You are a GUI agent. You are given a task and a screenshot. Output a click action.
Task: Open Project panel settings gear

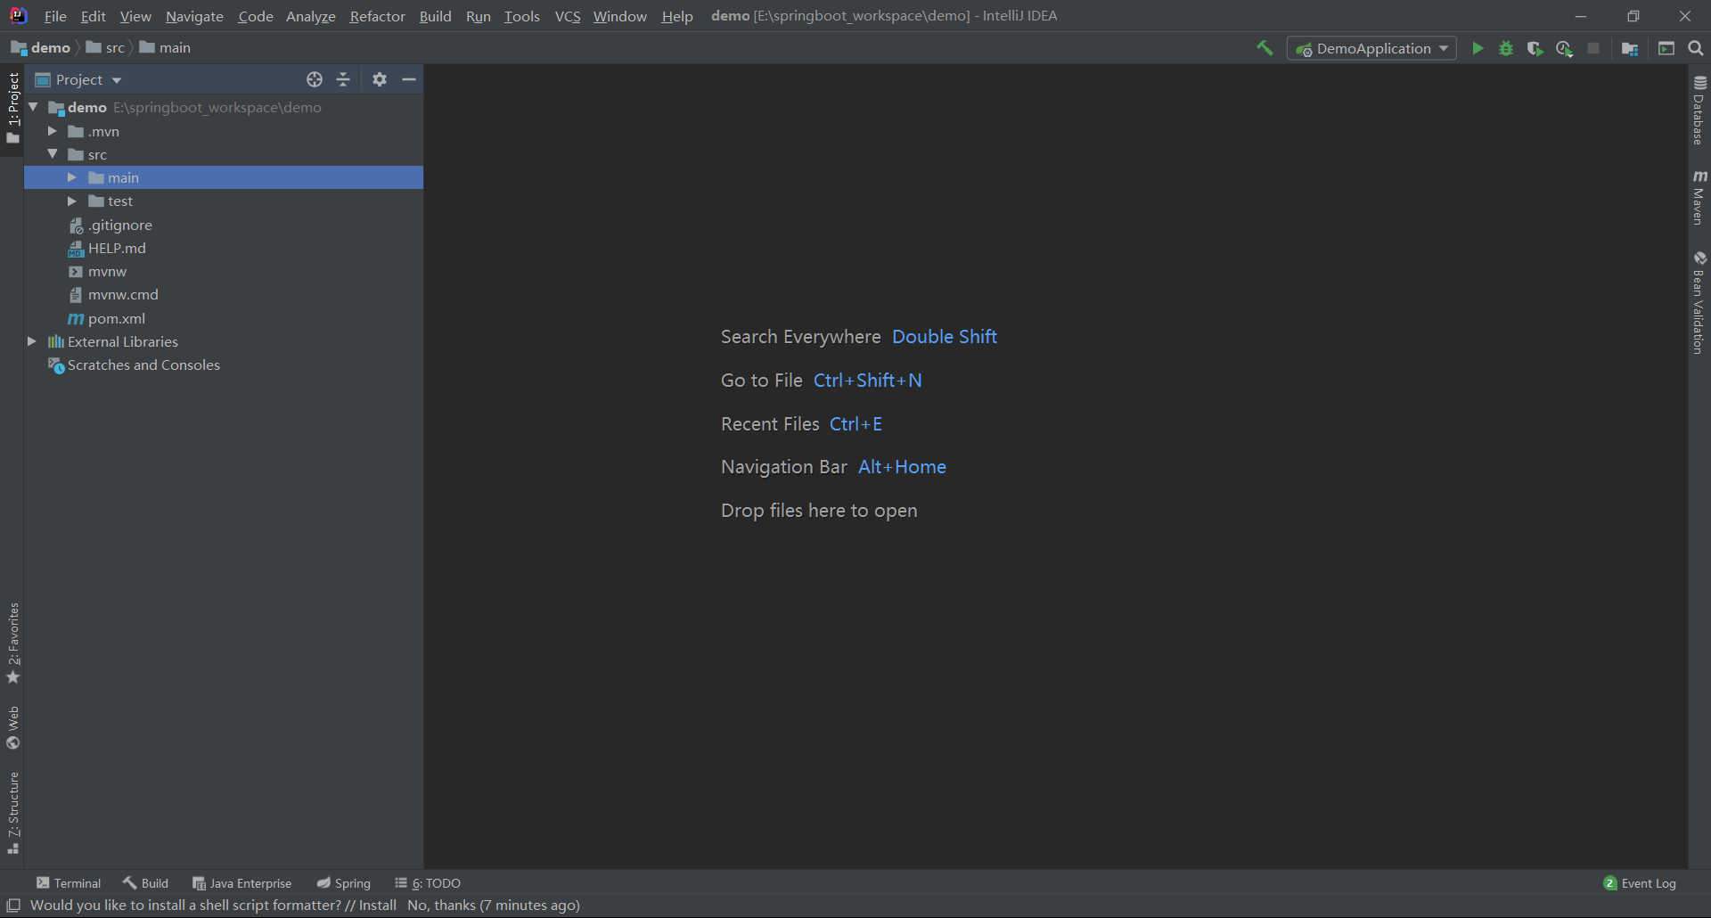click(380, 79)
